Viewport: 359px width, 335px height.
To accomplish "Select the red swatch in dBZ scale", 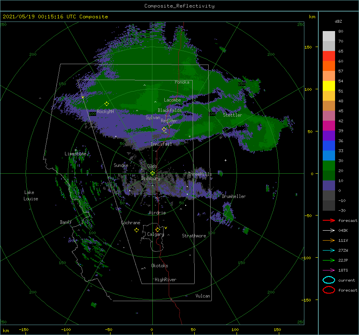I will click(x=329, y=56).
